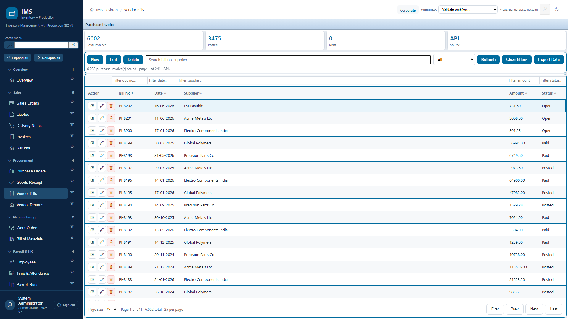Image resolution: width=568 pixels, height=319 pixels.
Task: Favorite star for Overview
Action: click(72, 79)
